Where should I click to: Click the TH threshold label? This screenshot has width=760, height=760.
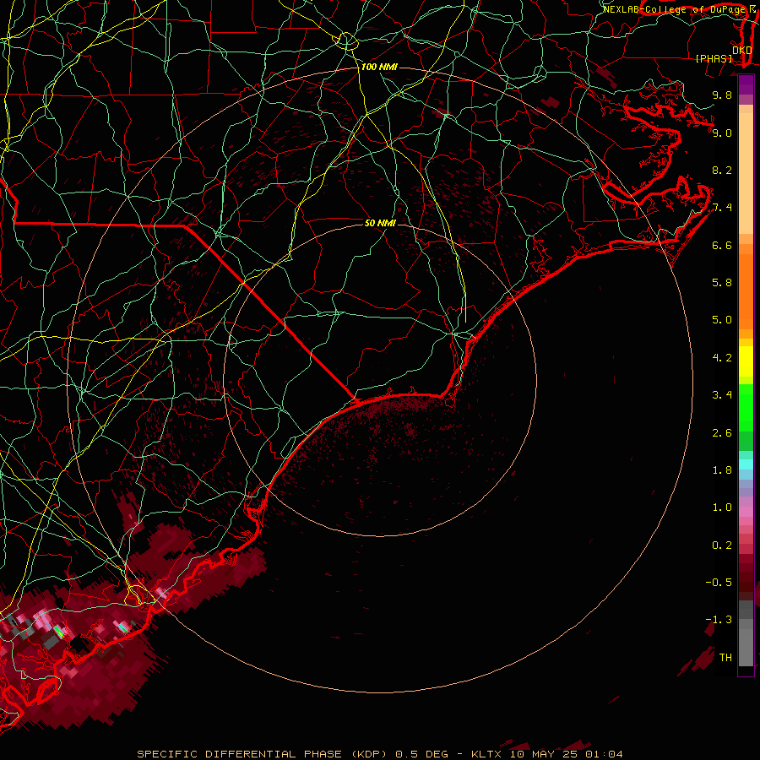(x=725, y=658)
